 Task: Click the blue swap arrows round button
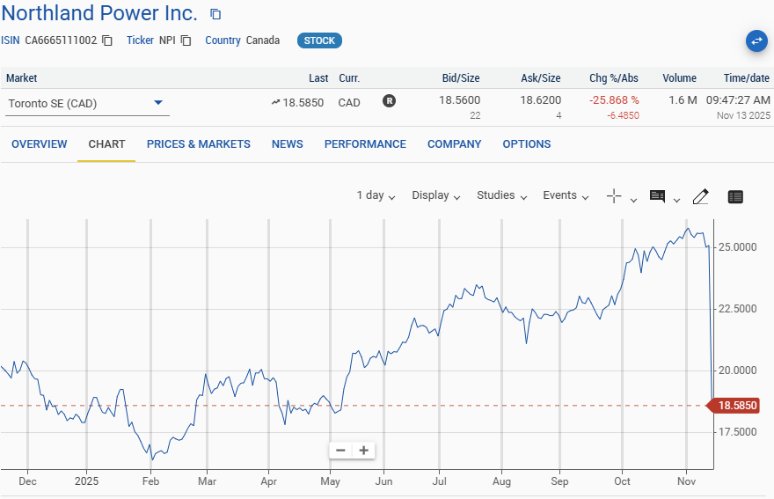(x=756, y=41)
